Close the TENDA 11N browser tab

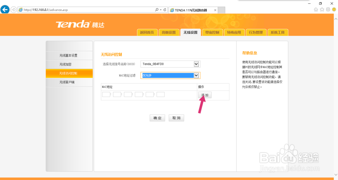click(215, 10)
